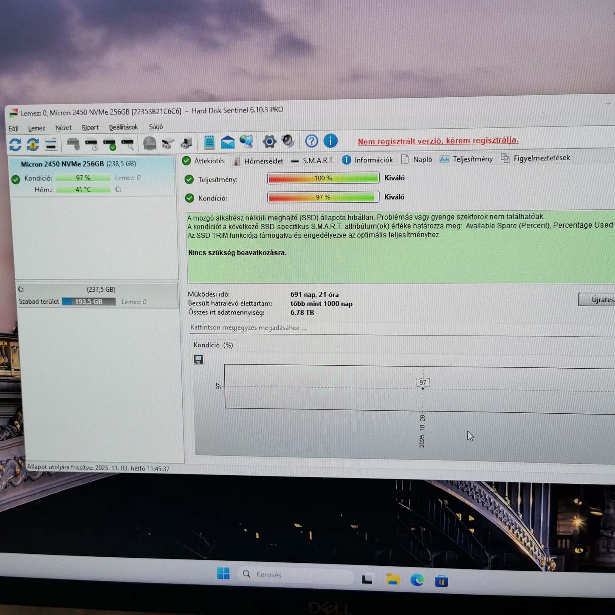
Task: Click the Kondíció 97 % bar in main panel
Action: click(323, 197)
